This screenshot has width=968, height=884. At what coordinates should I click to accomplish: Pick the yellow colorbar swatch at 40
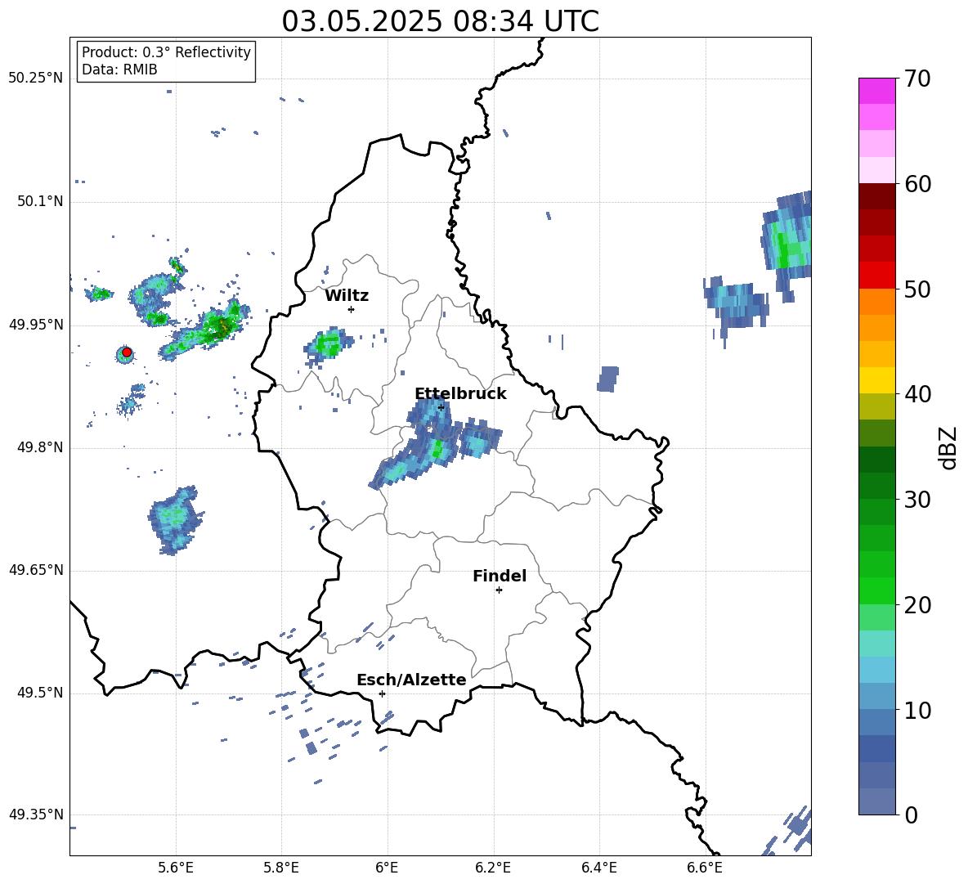point(876,380)
